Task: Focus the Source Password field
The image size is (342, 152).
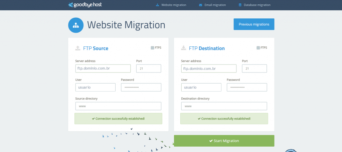Action: tap(141, 87)
